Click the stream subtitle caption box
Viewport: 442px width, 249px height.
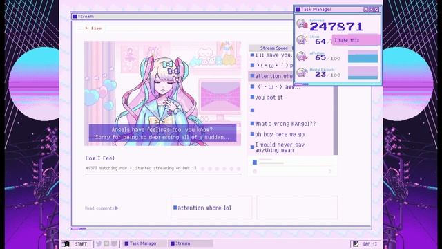(163, 133)
